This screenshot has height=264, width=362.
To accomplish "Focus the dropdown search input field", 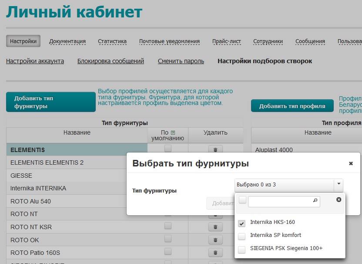I will pyautogui.click(x=279, y=201).
